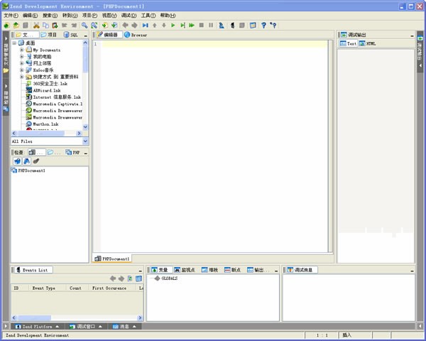The height and width of the screenshot is (341, 426).
Task: Click the Stop debug square icon
Action: pos(202,26)
